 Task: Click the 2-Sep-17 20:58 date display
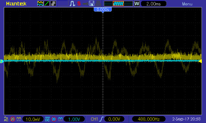[x=186, y=119]
